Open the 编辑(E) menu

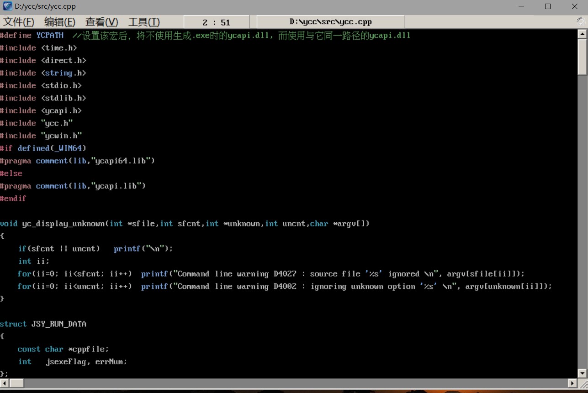click(x=60, y=22)
